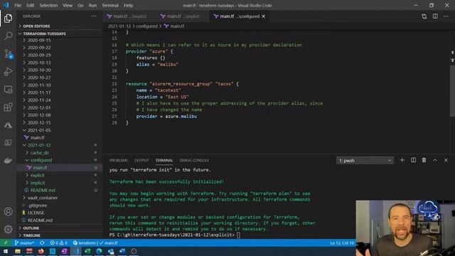This screenshot has width=455, height=256.
Task: Switch to the Problems panel tab
Action: [x=119, y=160]
